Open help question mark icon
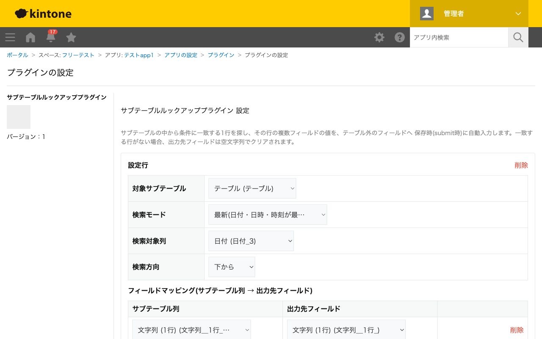Screen dimensions: 542x339 pos(400,37)
